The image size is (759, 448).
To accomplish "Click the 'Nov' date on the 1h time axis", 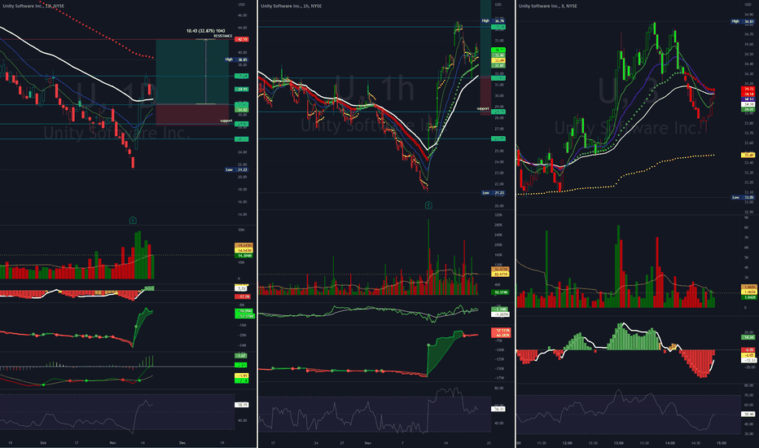I will 368,442.
